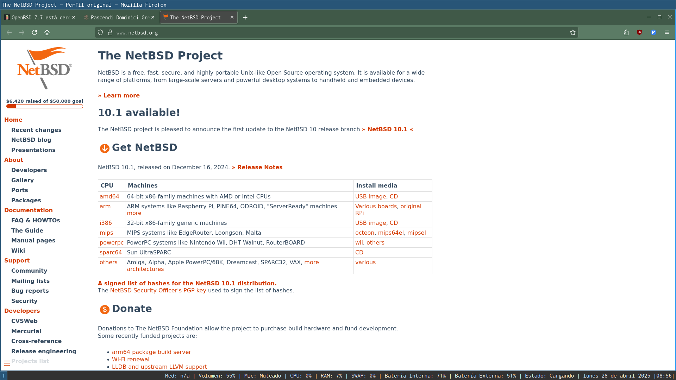Viewport: 676px width, 380px height.
Task: Open Wi-Fi renewal project link
Action: tap(131, 359)
